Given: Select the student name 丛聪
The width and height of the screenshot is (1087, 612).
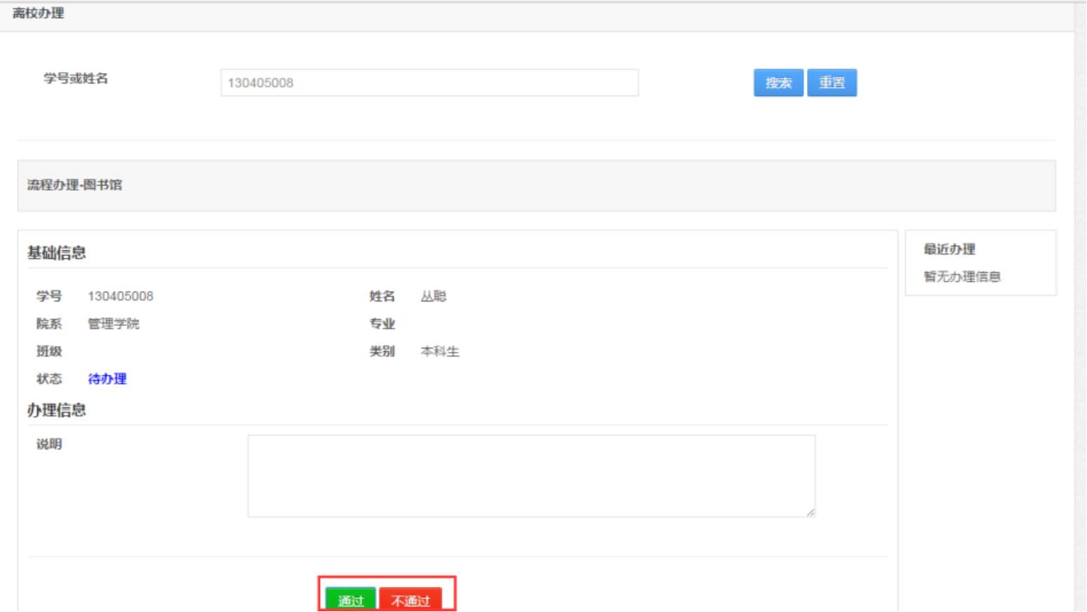Looking at the screenshot, I should tap(433, 296).
